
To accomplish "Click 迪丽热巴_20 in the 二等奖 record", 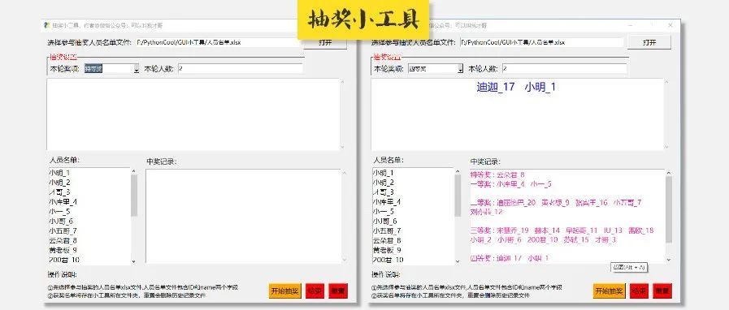I will 517,203.
